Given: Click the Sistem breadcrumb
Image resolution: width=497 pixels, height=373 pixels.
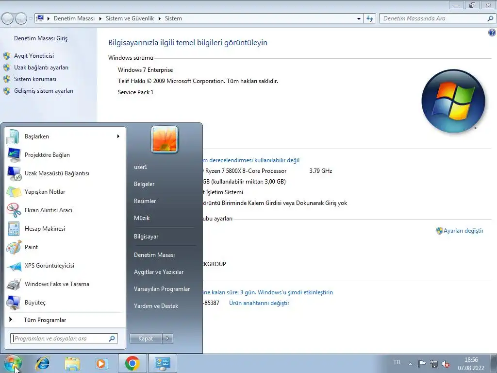Looking at the screenshot, I should 173,18.
